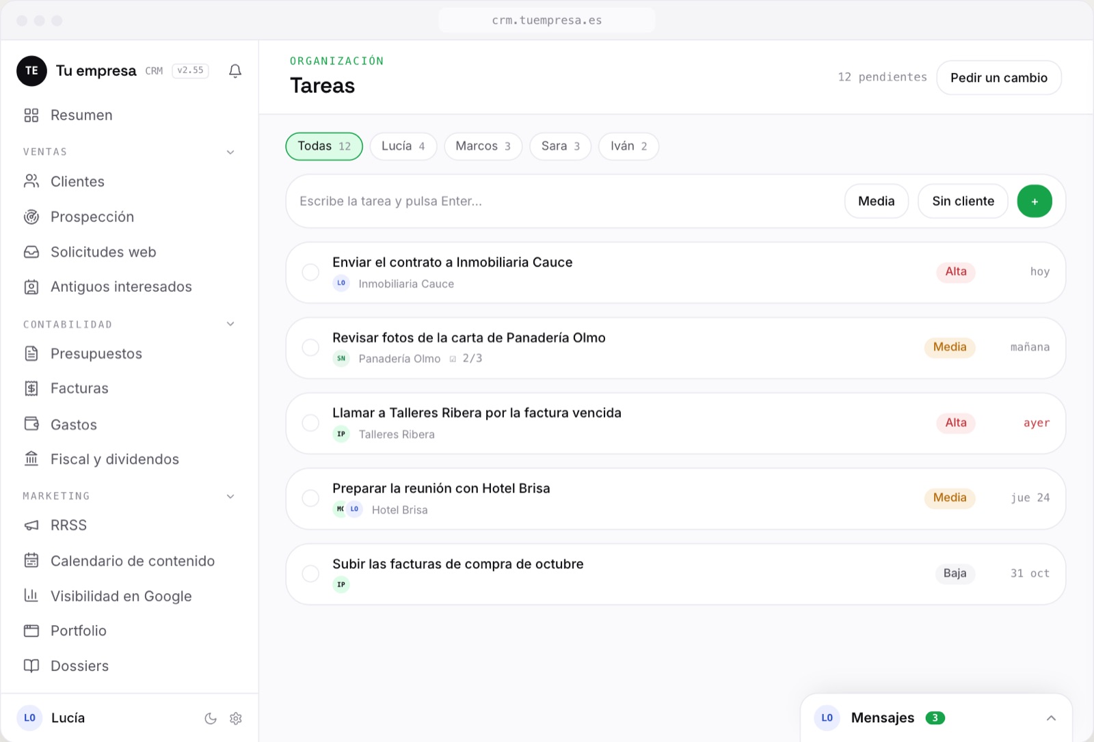
Task: Check off 'Revisar fotos de la carta' task
Action: tap(310, 347)
